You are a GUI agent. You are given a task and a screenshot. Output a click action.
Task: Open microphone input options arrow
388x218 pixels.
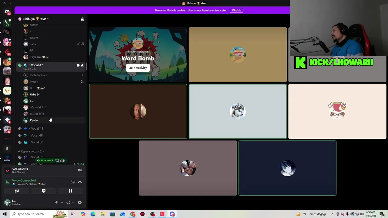coord(62,203)
